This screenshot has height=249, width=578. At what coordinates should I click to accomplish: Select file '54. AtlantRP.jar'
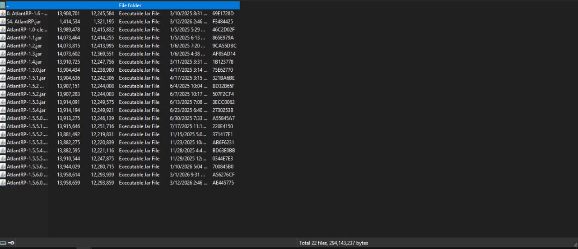pyautogui.click(x=23, y=22)
